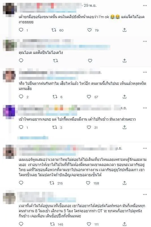
Task: Retweet the post showing 60 retweets
Action: tap(54, 30)
